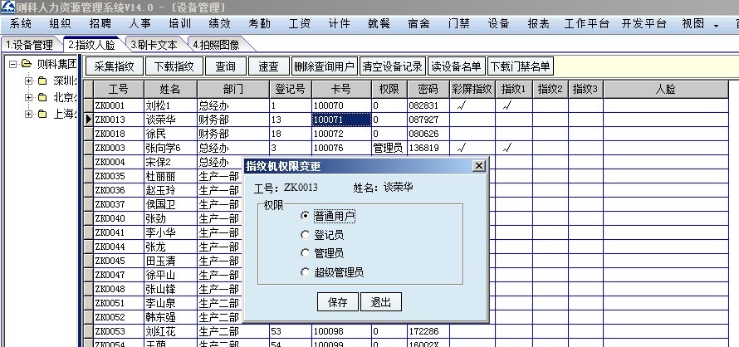Image resolution: width=739 pixels, height=347 pixels.
Task: Click the 退出 button in the dialog
Action: (x=381, y=302)
